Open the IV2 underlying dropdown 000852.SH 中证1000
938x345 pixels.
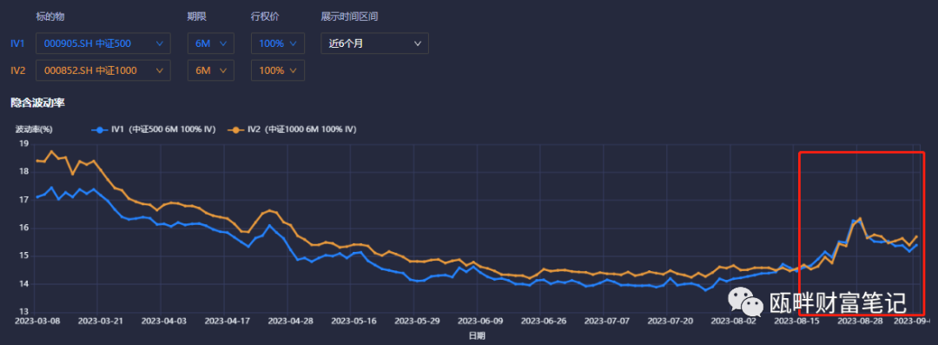pos(103,70)
